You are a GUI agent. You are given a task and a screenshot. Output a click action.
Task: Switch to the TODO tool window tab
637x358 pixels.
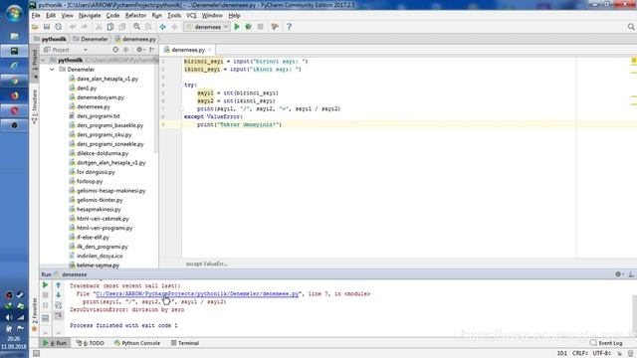click(x=91, y=343)
